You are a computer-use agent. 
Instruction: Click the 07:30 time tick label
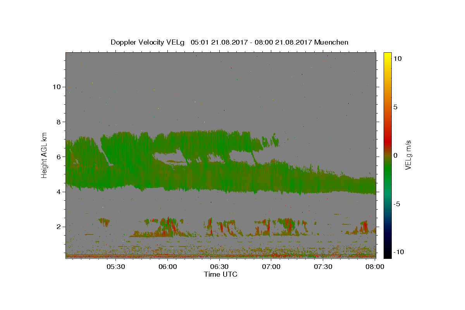323,267
